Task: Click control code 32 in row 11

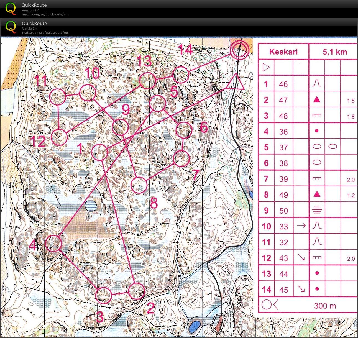Action: (283, 242)
